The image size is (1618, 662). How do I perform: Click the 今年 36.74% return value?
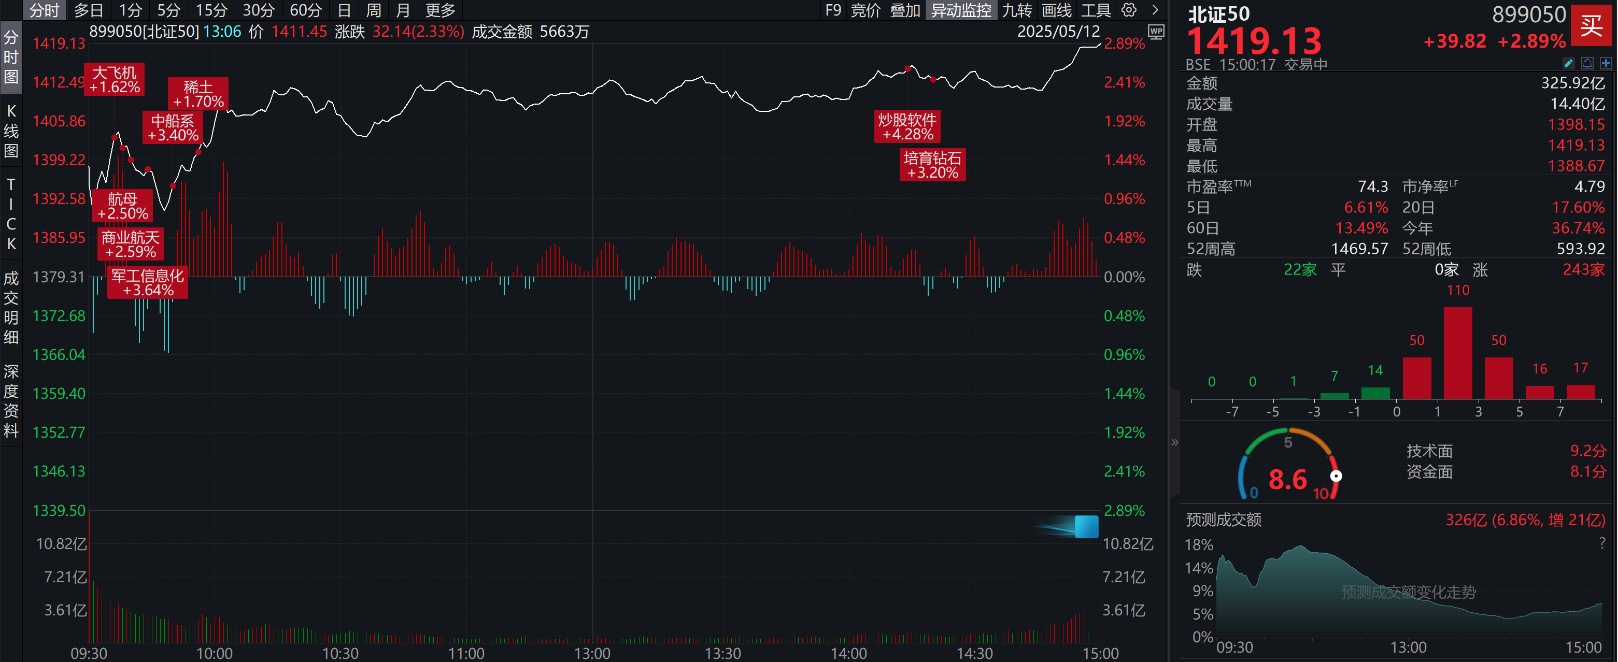[x=1578, y=228]
